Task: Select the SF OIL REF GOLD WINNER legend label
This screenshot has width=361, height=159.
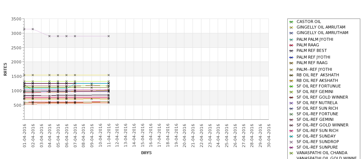Action: click(322, 97)
